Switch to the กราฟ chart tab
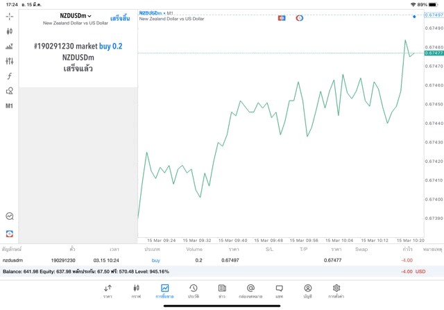The width and height of the screenshot is (444, 310). pos(136,291)
